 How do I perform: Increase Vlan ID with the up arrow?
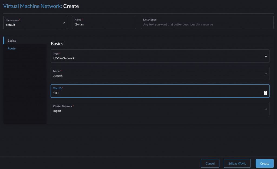click(265, 92)
